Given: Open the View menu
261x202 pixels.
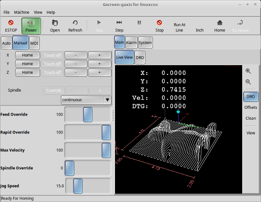Looking at the screenshot, I should 38,12.
